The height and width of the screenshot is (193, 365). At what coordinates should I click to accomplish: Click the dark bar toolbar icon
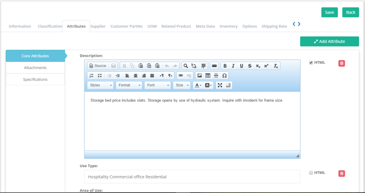(x=214, y=66)
